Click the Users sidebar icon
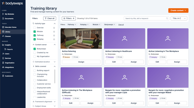Image resolution: width=194 pixels, height=108 pixels. pos(3,54)
